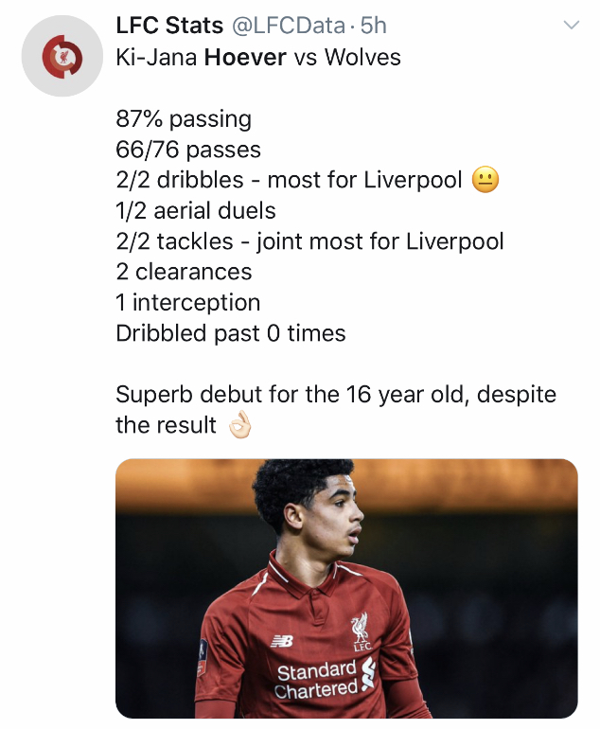
Task: Click the 'Dribbled past 0 times' line
Action: pyautogui.click(x=230, y=333)
